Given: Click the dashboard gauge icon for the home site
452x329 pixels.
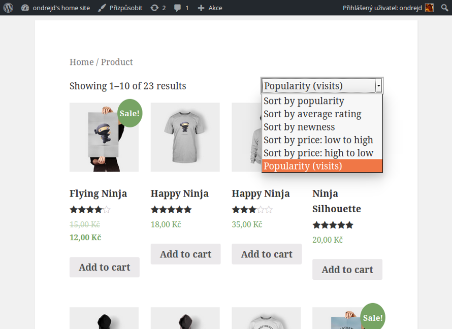Looking at the screenshot, I should click(25, 8).
